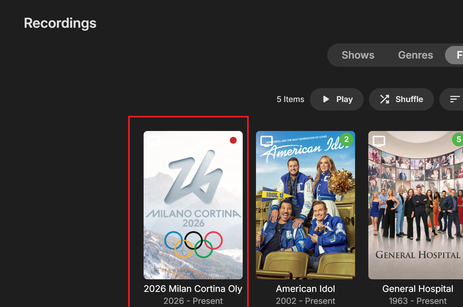The height and width of the screenshot is (307, 463).
Task: Open the General Hospital poster
Action: (415, 205)
